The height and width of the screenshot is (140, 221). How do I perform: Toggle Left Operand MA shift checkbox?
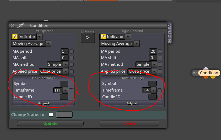click(x=72, y=58)
